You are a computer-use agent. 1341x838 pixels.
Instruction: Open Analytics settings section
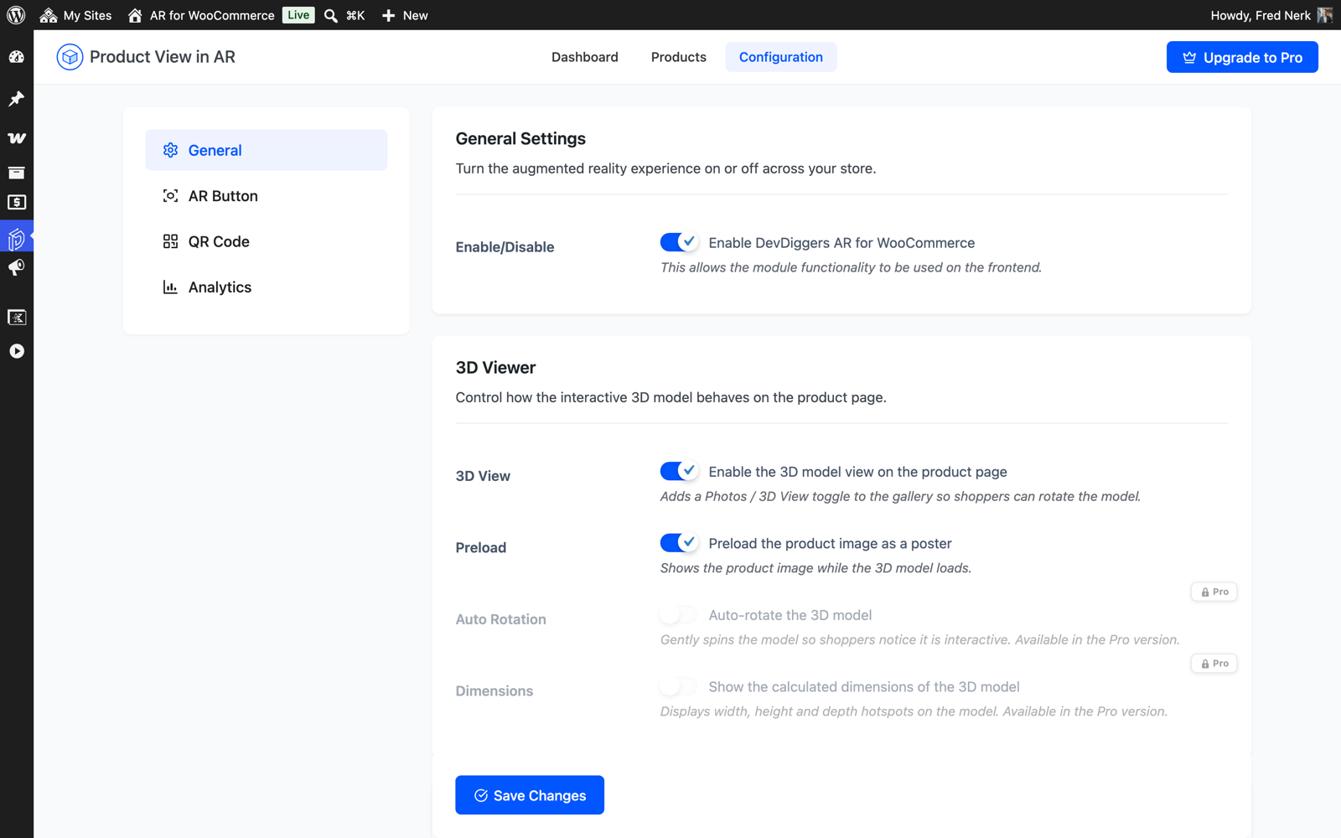point(267,287)
